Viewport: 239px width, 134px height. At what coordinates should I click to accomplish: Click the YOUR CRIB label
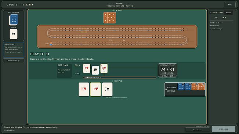click(x=171, y=88)
